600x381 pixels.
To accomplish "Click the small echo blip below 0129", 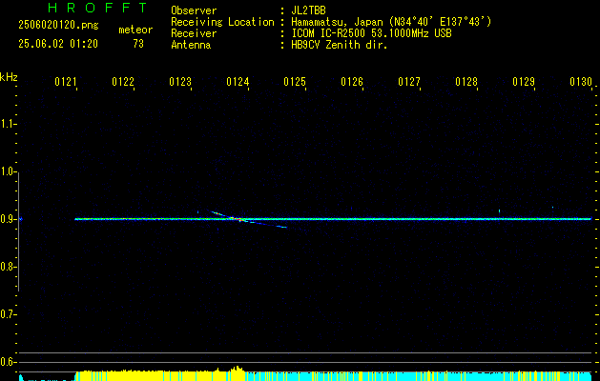I will [552, 207].
